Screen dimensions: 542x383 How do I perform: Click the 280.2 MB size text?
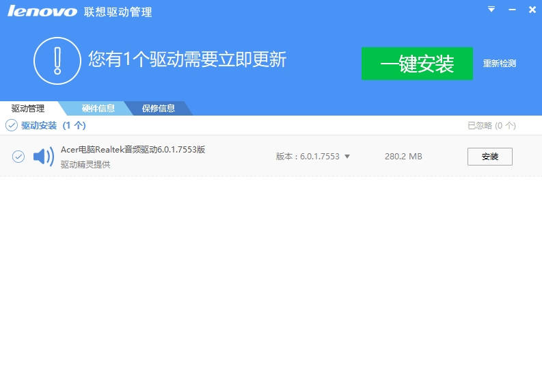[x=403, y=157]
